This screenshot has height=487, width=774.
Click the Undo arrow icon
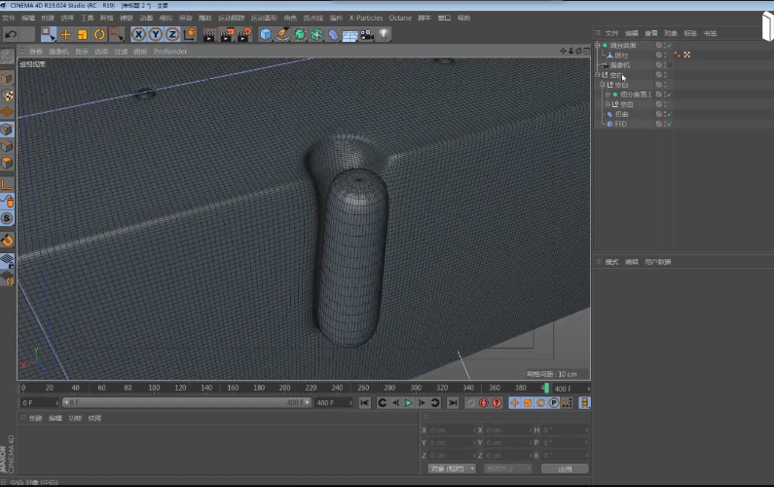click(12, 34)
